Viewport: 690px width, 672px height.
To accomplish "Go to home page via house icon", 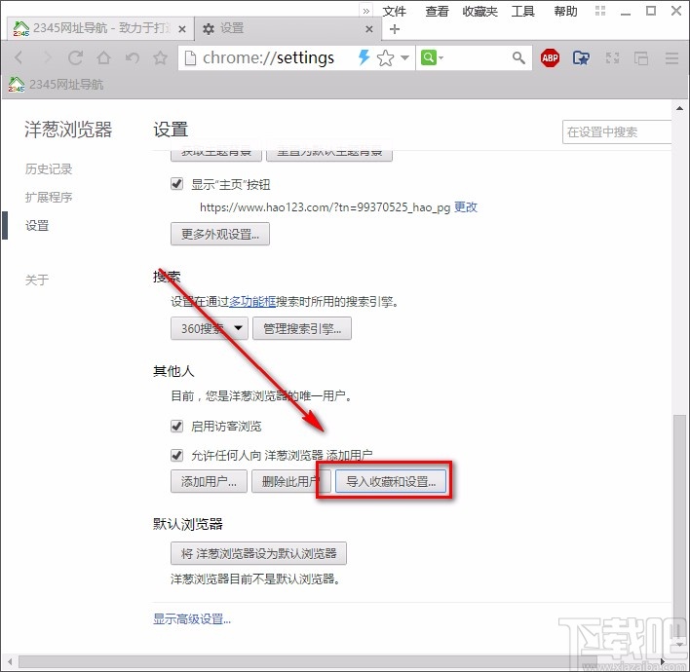I will [104, 57].
